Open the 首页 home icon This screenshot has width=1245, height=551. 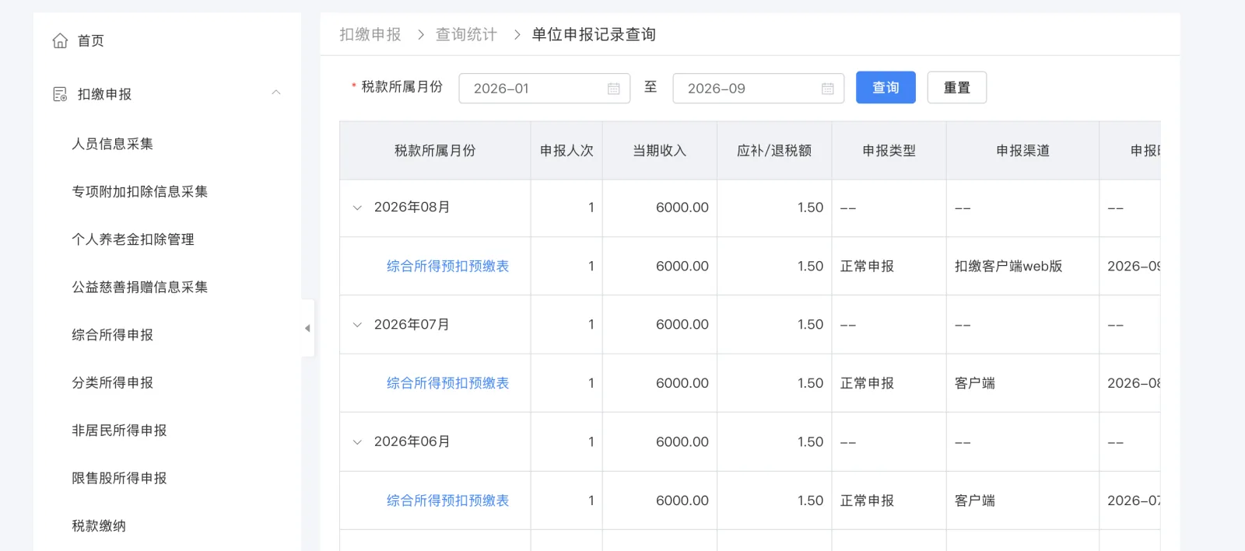(60, 40)
